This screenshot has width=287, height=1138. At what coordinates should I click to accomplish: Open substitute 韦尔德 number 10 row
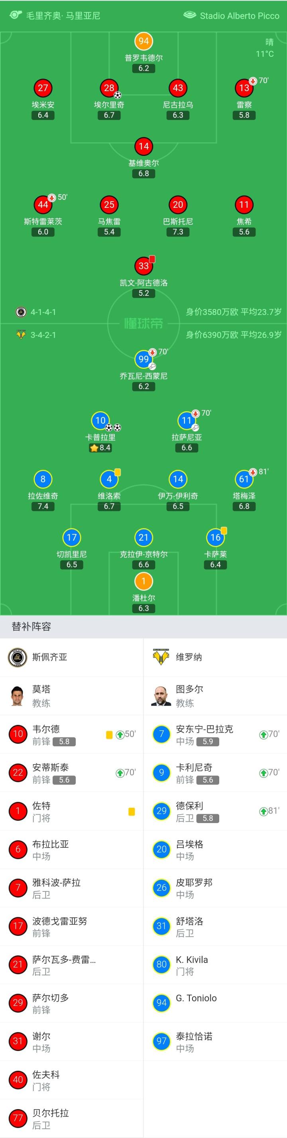click(71, 734)
